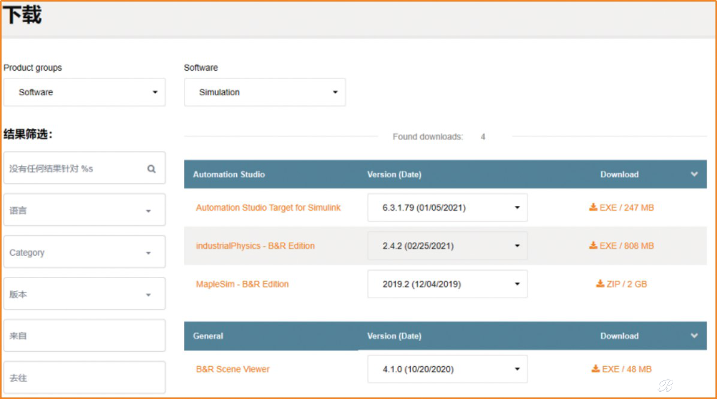Click the search magnifier icon in filter box
Image resolution: width=717 pixels, height=399 pixels.
tap(151, 169)
